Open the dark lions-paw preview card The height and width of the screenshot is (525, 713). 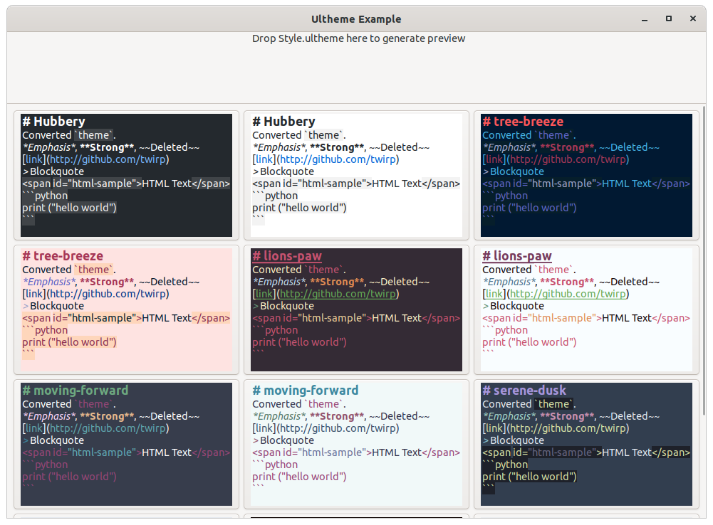pyautogui.click(x=356, y=309)
